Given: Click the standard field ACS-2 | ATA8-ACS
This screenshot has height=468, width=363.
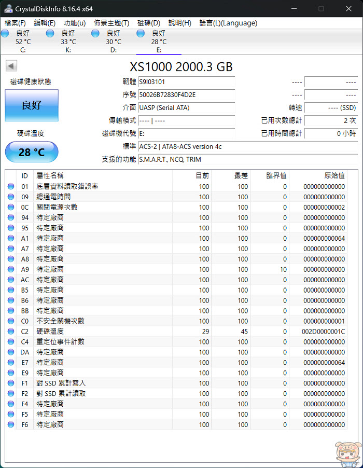Looking at the screenshot, I should [248, 146].
